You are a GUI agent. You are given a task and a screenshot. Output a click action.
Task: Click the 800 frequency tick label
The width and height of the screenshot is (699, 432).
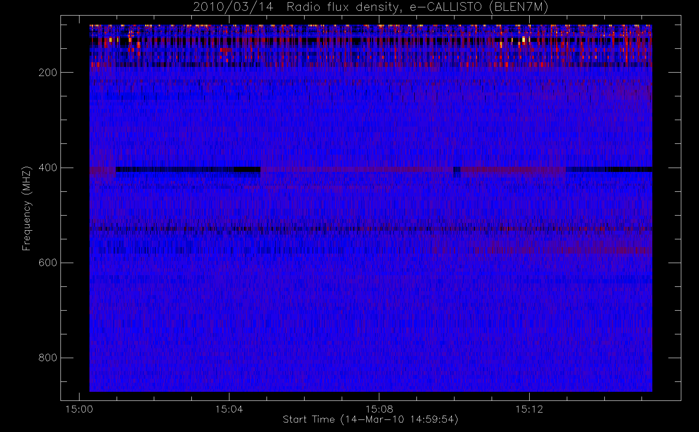pyautogui.click(x=48, y=358)
